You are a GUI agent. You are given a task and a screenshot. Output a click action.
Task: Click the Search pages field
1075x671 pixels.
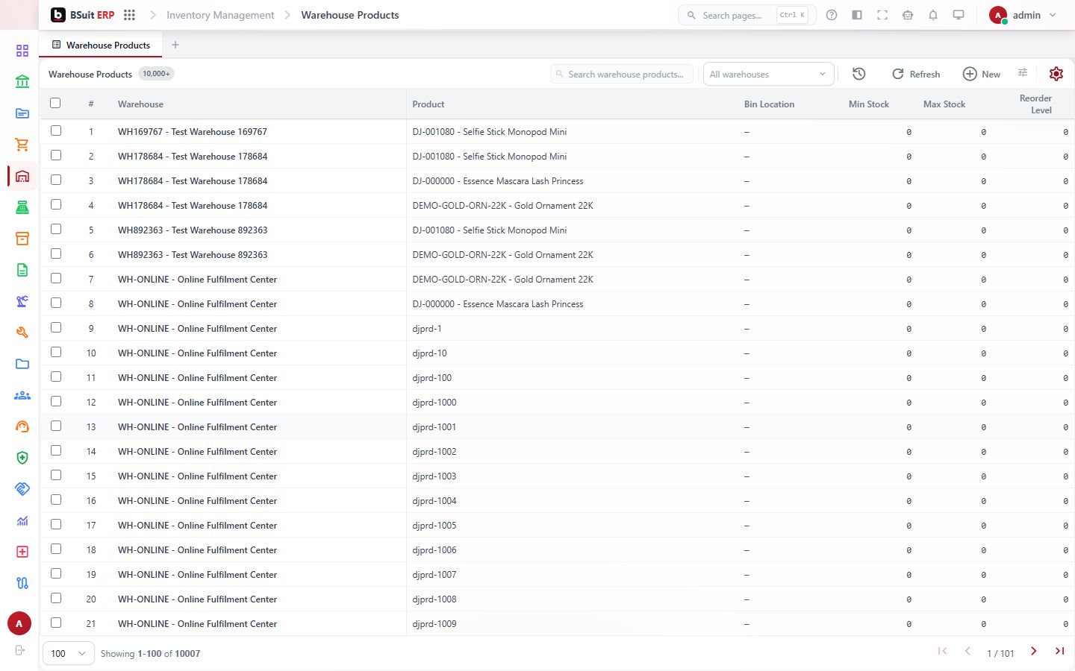click(747, 15)
